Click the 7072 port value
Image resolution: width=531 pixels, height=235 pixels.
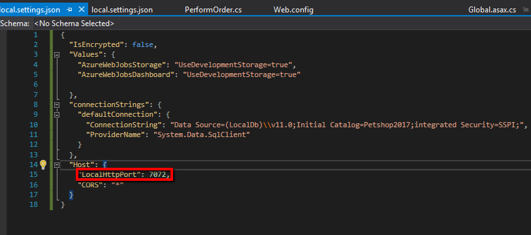pos(157,175)
